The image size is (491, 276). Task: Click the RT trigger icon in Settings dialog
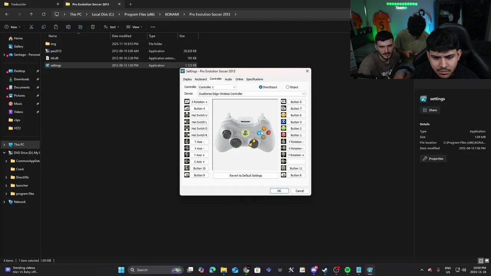pos(283,102)
